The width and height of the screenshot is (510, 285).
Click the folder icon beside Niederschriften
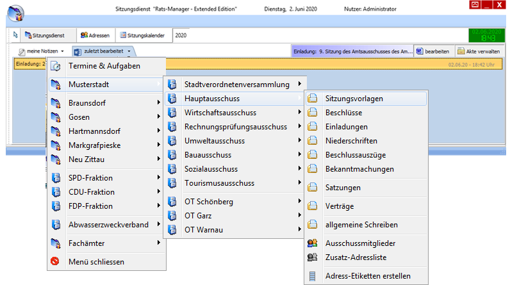[x=313, y=141]
